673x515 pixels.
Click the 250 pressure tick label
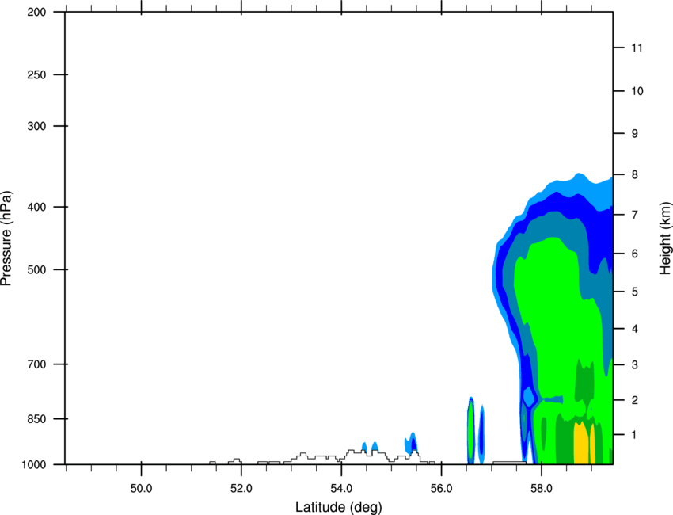(x=36, y=74)
